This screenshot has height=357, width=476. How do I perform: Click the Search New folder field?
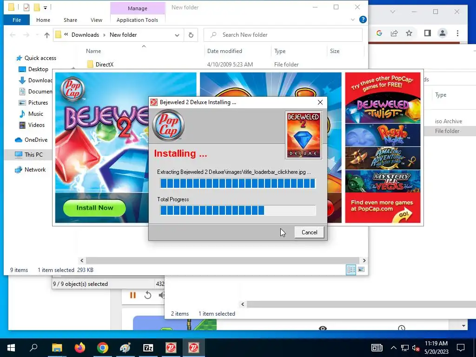283,35
